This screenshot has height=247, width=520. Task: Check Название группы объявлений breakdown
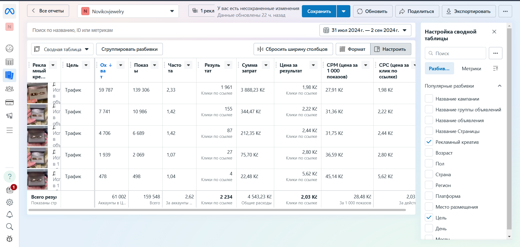(x=429, y=109)
